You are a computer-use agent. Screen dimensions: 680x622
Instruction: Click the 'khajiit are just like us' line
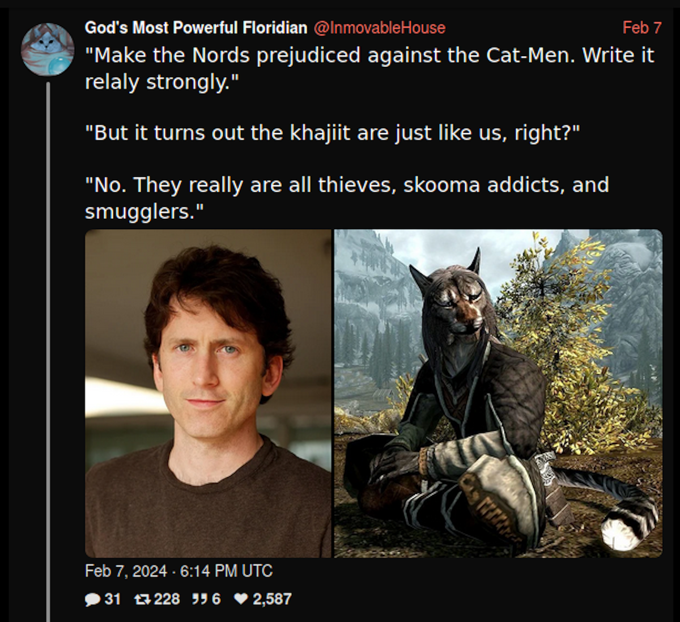pyautogui.click(x=333, y=133)
